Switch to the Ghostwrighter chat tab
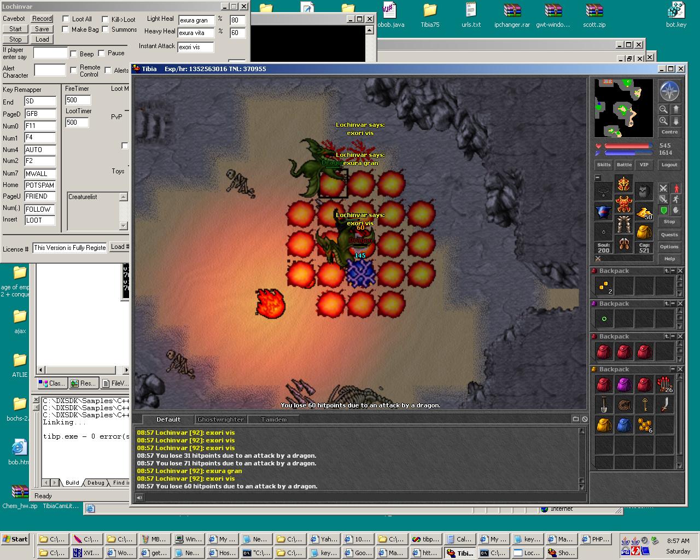Viewport: 700px width, 560px height. point(220,419)
